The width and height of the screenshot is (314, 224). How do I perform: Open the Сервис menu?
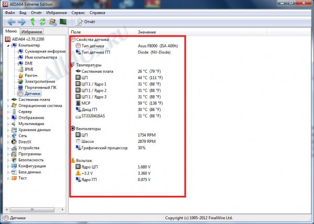tap(78, 13)
